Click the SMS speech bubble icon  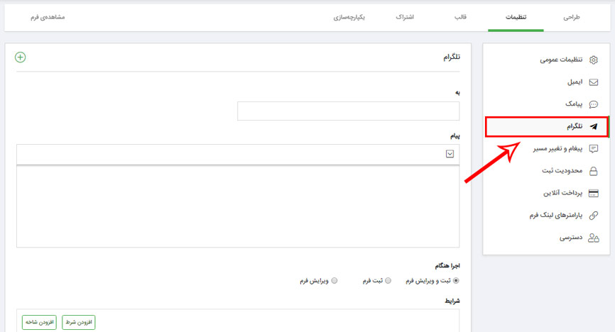[x=594, y=104]
